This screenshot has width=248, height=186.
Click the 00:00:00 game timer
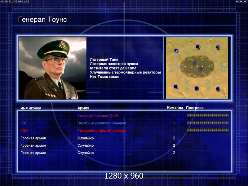pos(241,2)
